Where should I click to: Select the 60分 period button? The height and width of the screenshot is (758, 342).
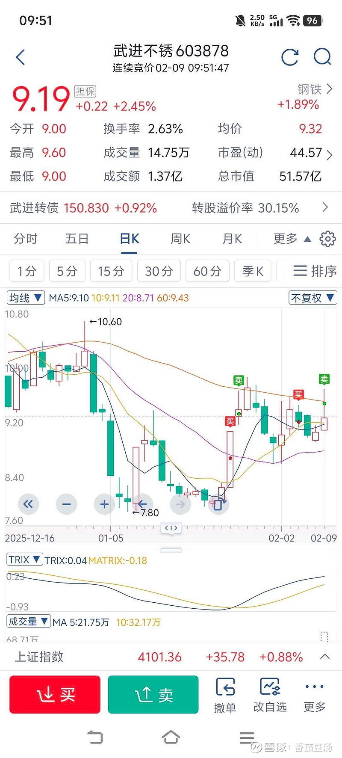207,271
